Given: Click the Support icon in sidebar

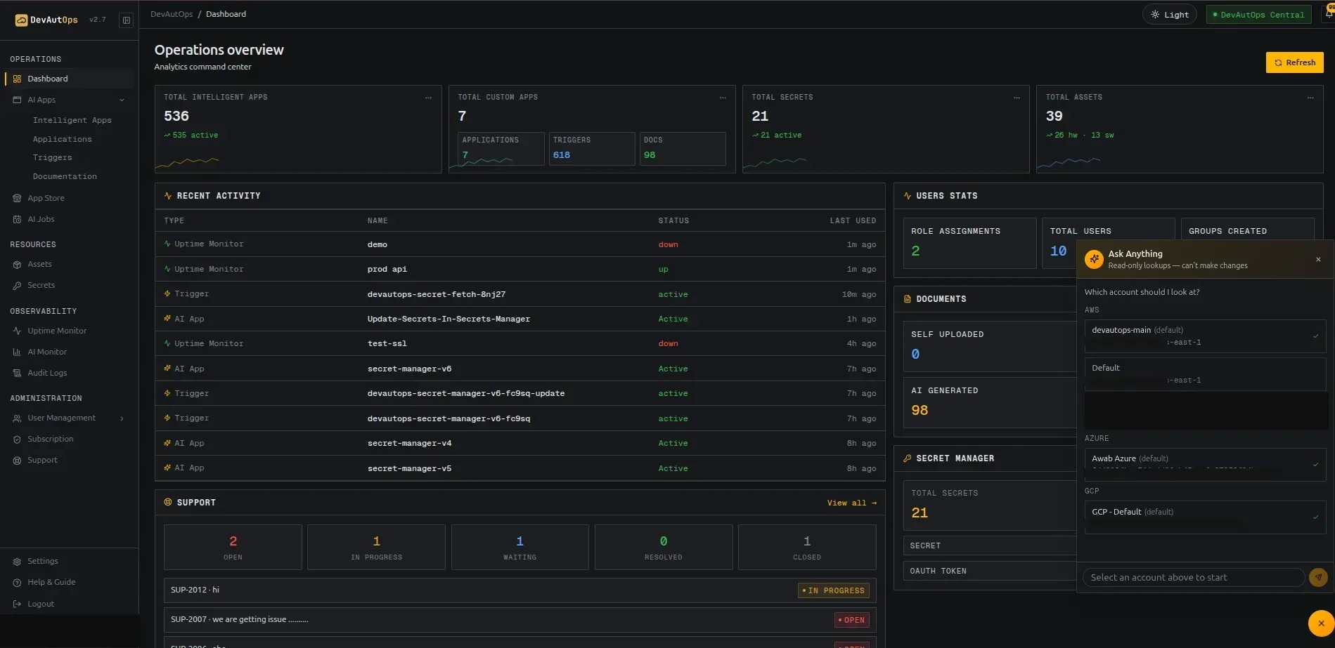Looking at the screenshot, I should click(17, 461).
